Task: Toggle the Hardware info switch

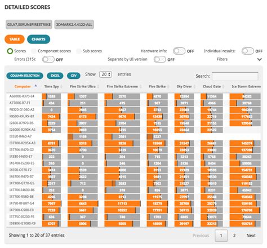Action: click(179, 51)
